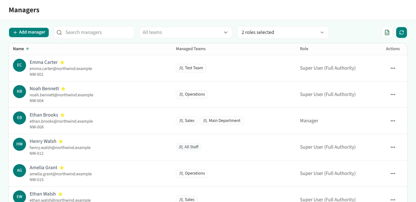The image size is (416, 202).
Task: Select email emma.carter@northwind.example
Action: 61,69
